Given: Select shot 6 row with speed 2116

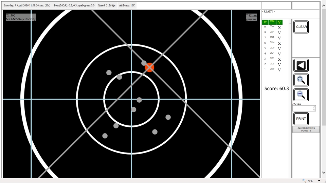Looking at the screenshot, I should pyautogui.click(x=272, y=43).
